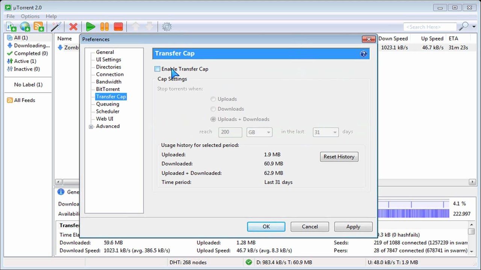Click the green Start torrent icon
The width and height of the screenshot is (481, 270).
(91, 27)
